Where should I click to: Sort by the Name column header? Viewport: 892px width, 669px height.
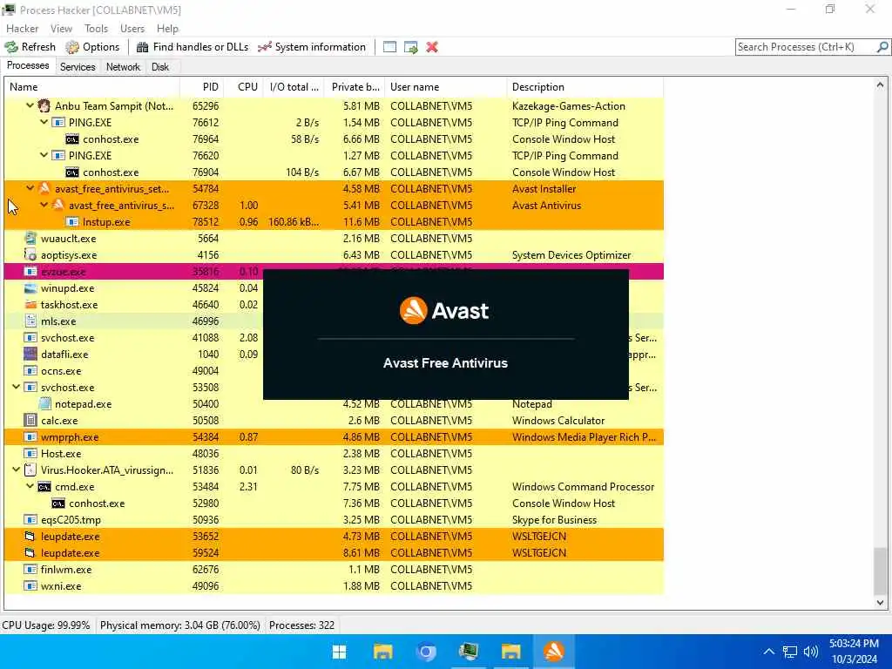[92, 87]
